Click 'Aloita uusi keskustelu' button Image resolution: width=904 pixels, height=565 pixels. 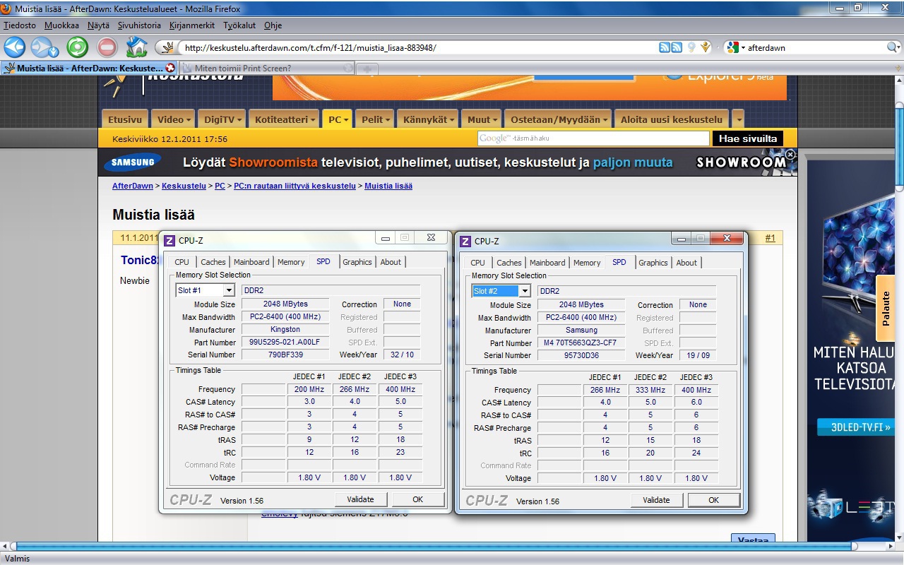pyautogui.click(x=672, y=119)
